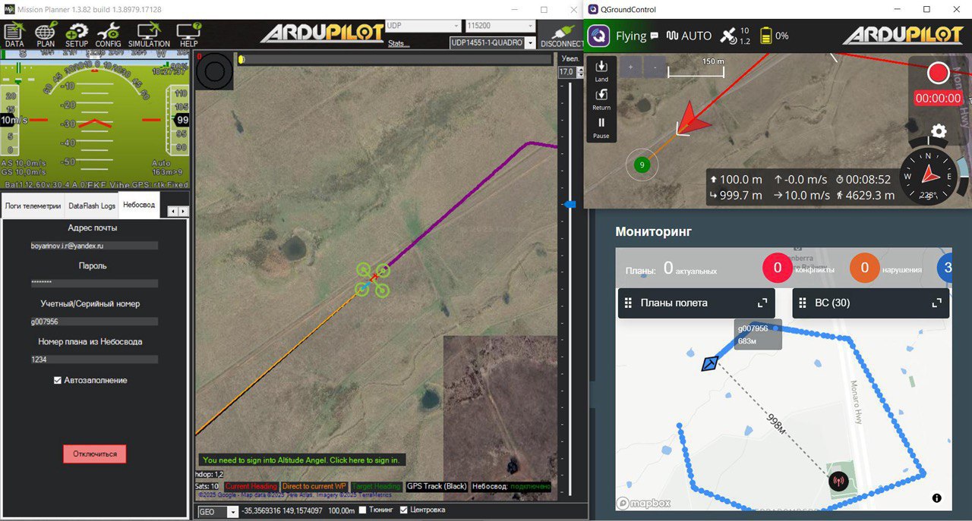Image resolution: width=972 pixels, height=521 pixels.
Task: Click the Flying status label
Action: click(631, 36)
